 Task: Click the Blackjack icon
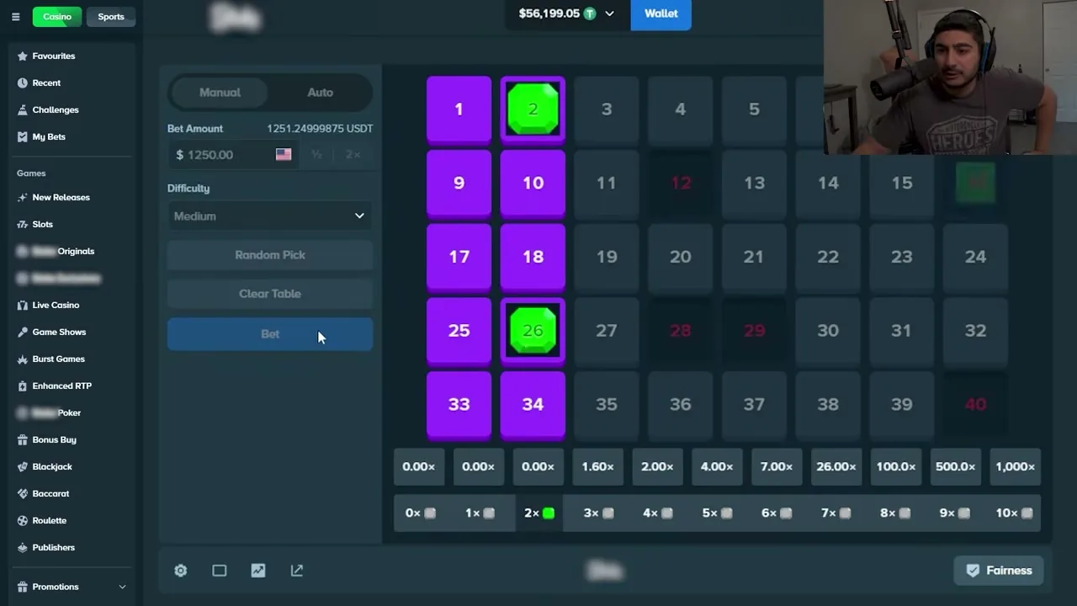coord(23,467)
